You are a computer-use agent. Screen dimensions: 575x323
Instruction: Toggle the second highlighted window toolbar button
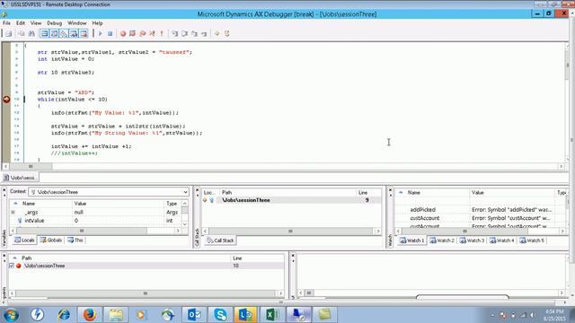pyautogui.click(x=54, y=34)
